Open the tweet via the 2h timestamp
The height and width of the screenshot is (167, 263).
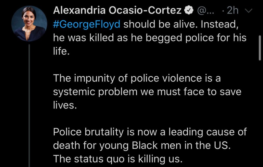[x=232, y=11]
